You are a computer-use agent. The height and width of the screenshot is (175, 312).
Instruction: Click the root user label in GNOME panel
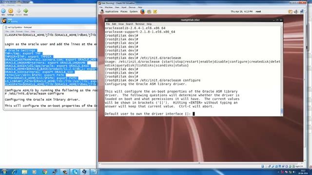pyautogui.click(x=258, y=12)
